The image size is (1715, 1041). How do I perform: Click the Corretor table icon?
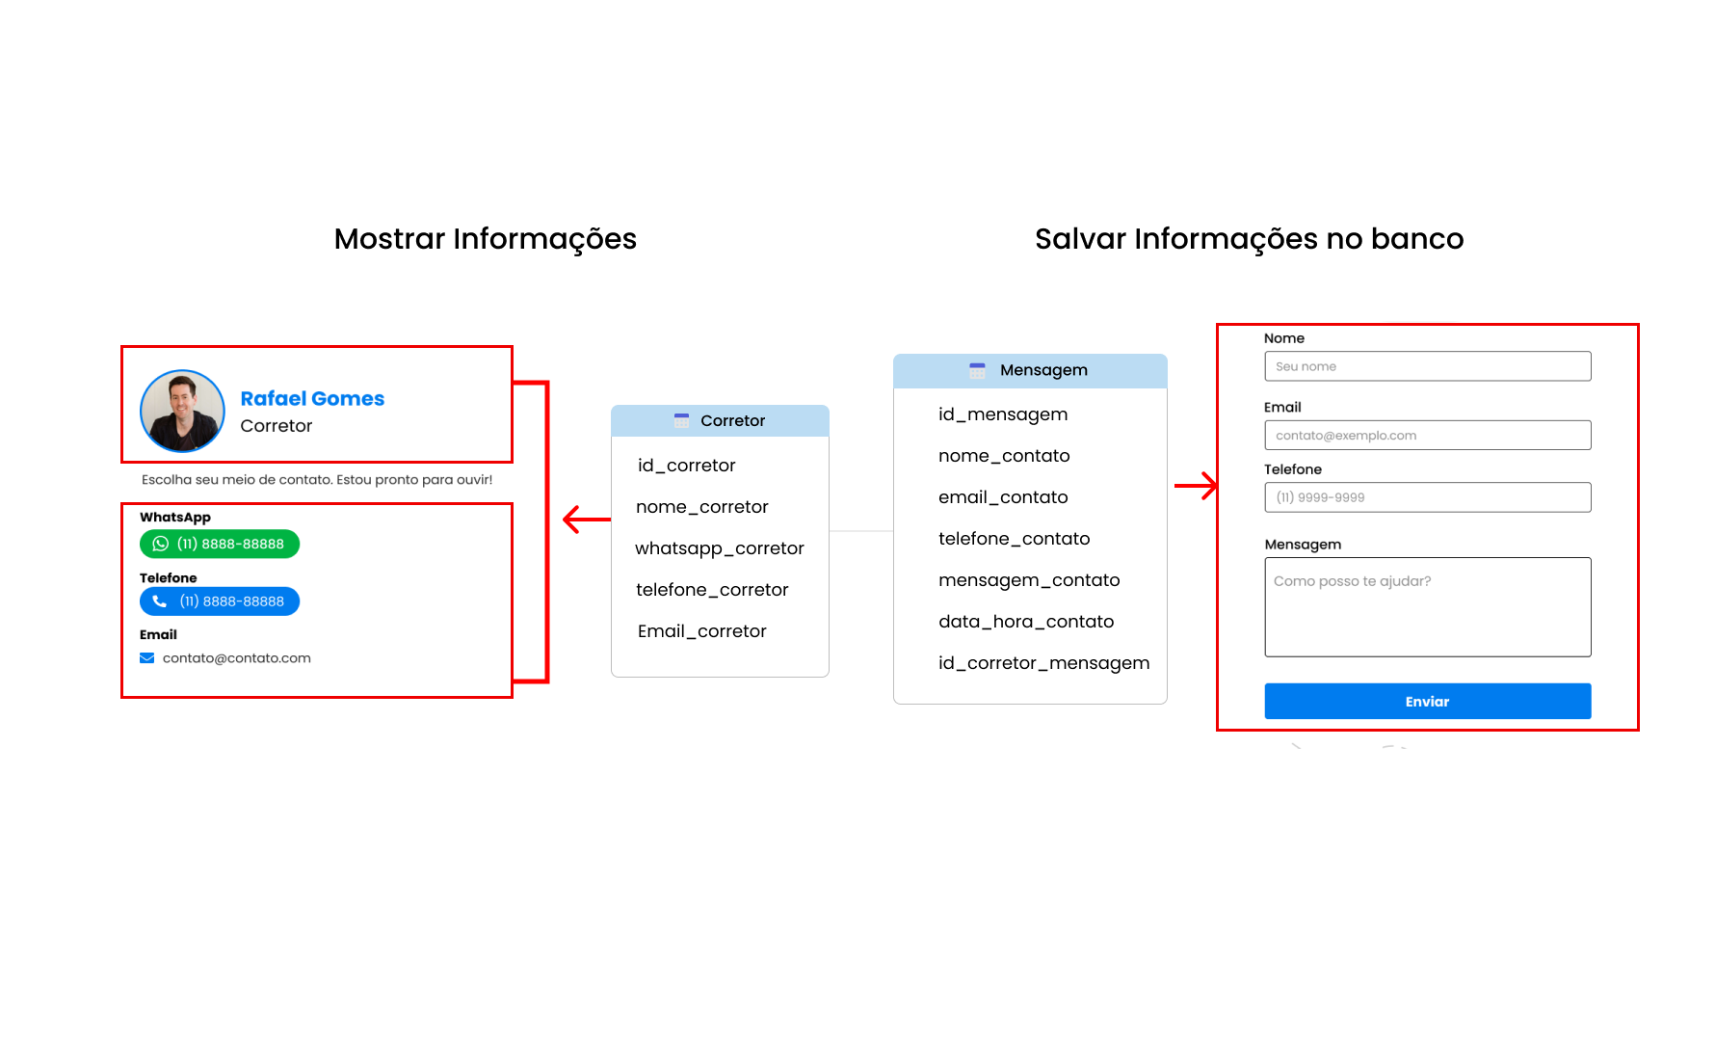[681, 420]
